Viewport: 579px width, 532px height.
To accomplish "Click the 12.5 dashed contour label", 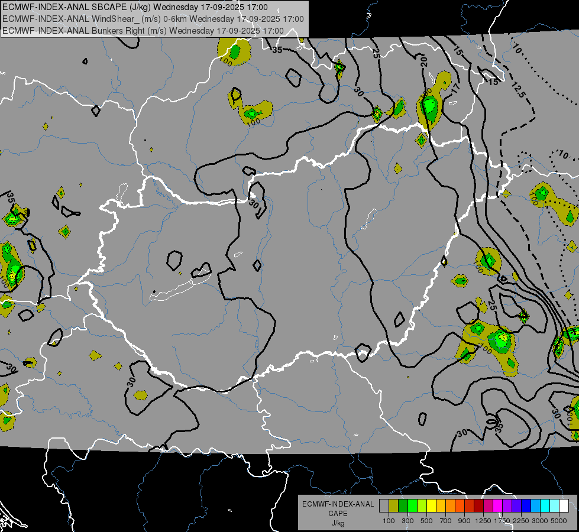I will (x=518, y=90).
